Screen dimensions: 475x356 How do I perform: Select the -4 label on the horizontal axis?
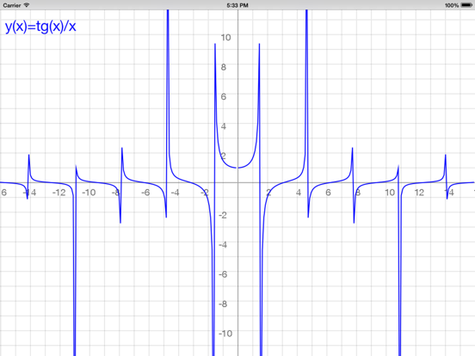[x=175, y=193]
